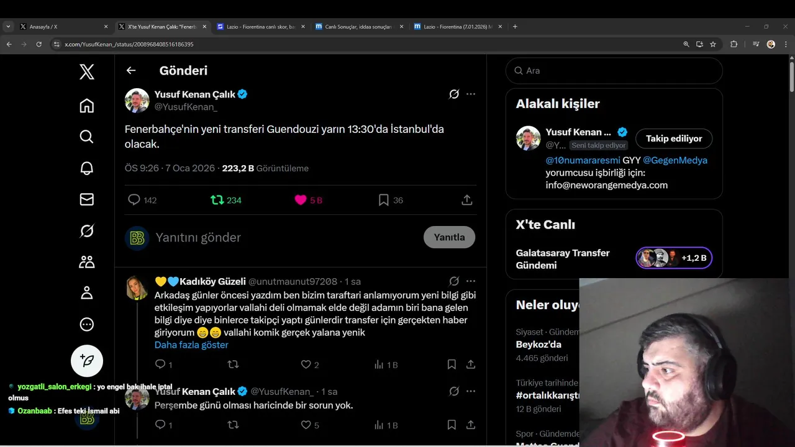
Task: Share the main post via upload icon
Action: (x=467, y=200)
